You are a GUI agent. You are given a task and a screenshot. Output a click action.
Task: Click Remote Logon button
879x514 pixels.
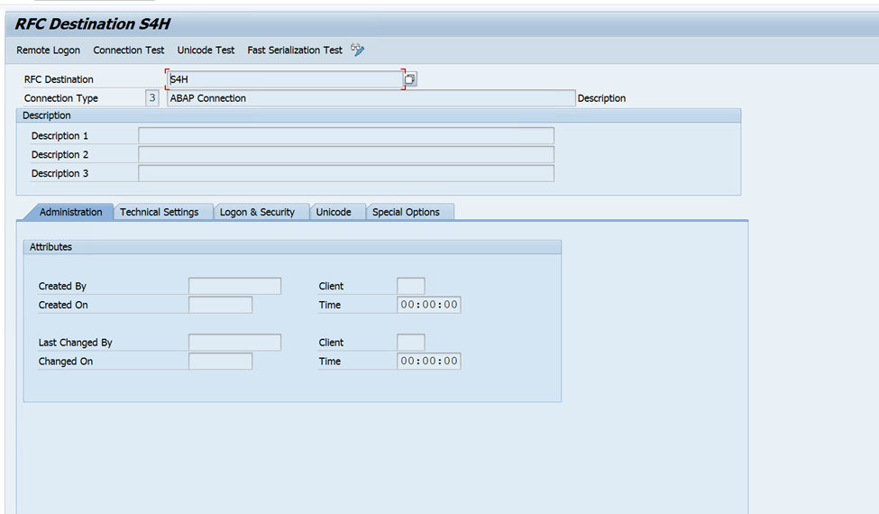tap(49, 50)
